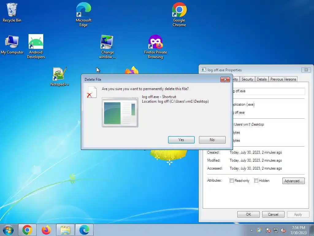Click Cancel in the Properties window

click(273, 214)
